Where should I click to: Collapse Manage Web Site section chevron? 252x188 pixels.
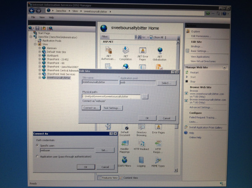224,67
